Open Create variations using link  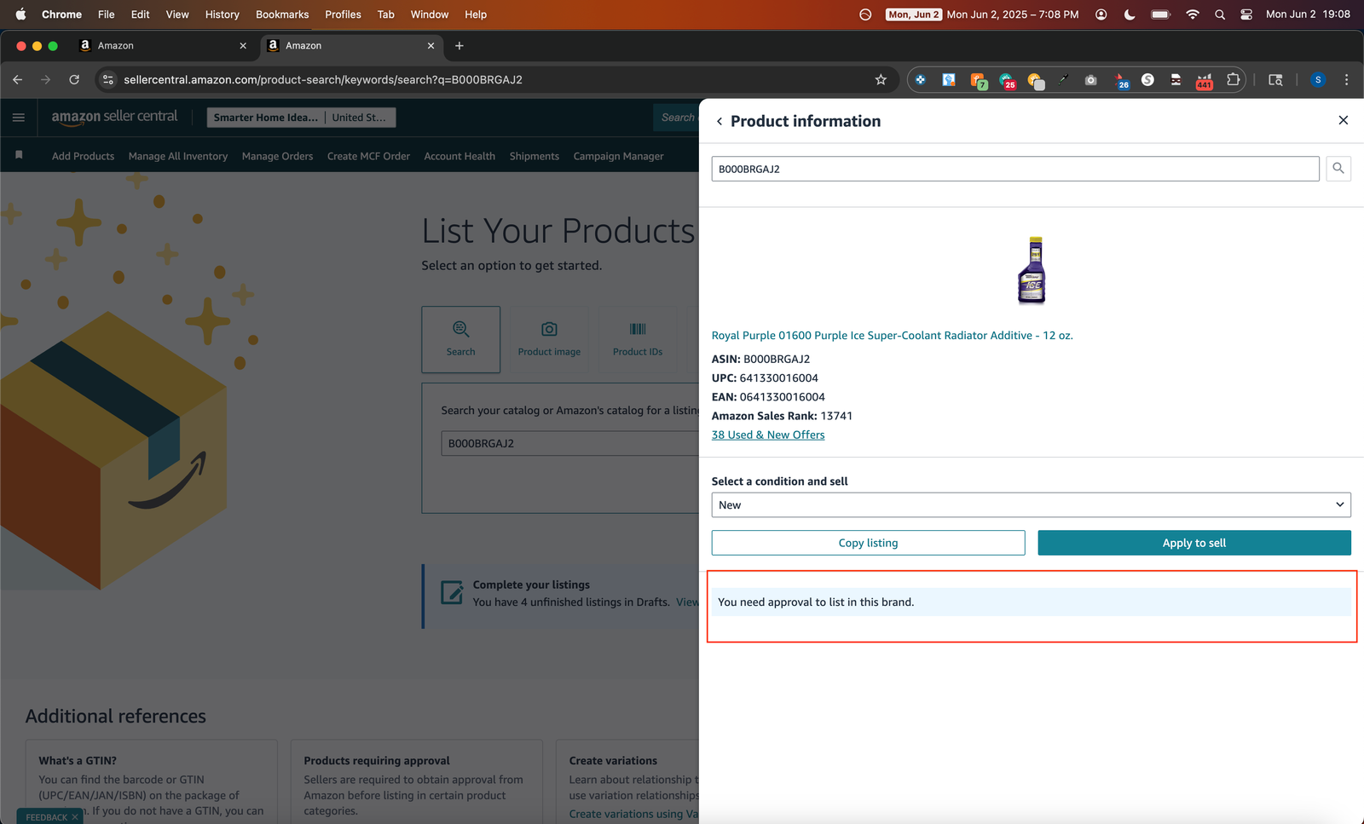[633, 814]
